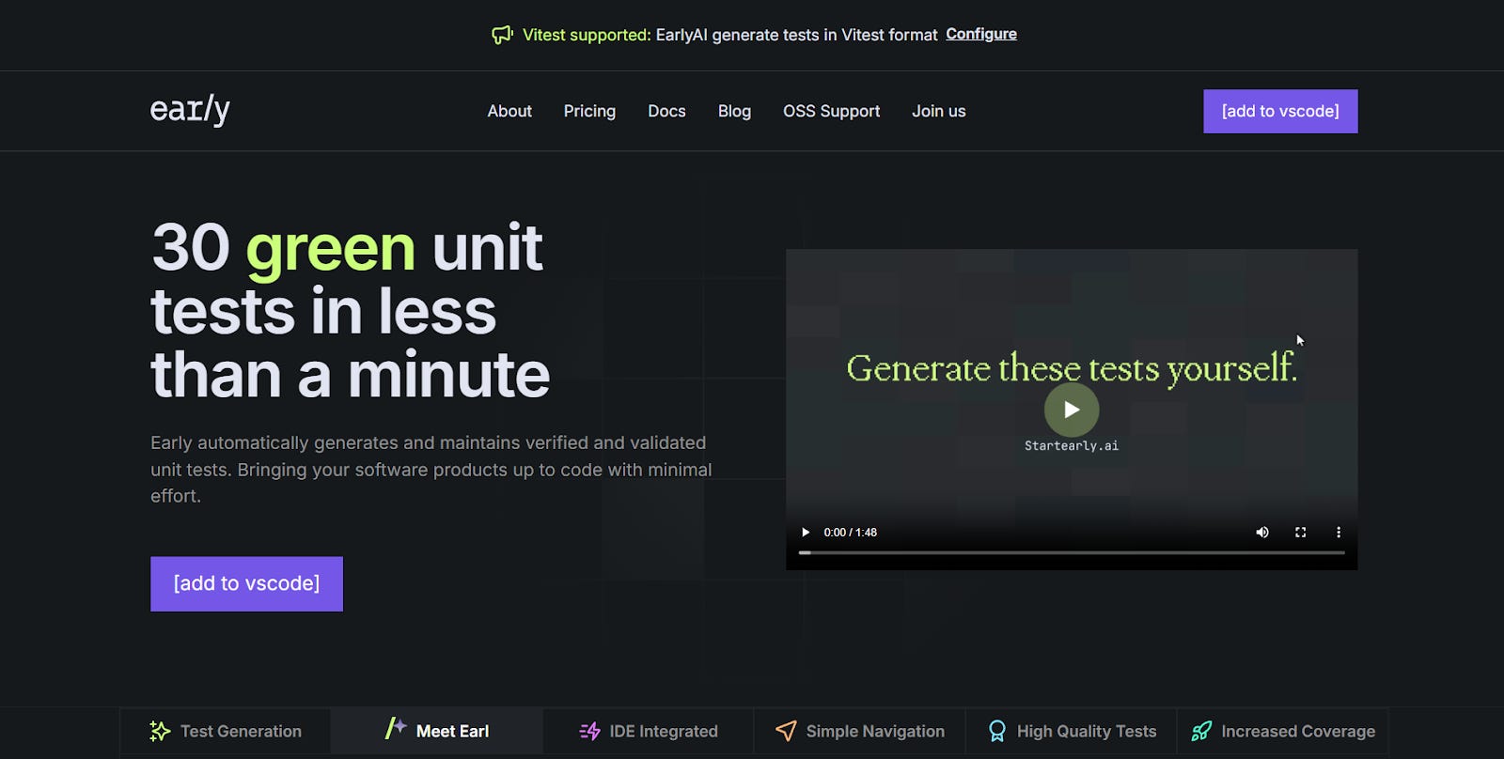Open the About menu item
1504x759 pixels.
(x=509, y=111)
